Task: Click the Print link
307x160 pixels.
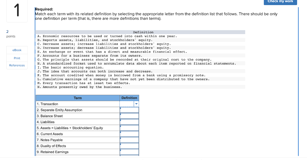Action: click(17, 58)
